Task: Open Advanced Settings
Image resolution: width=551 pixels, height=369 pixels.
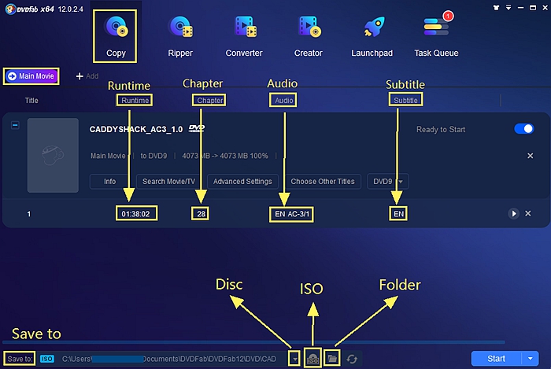Action: [242, 182]
